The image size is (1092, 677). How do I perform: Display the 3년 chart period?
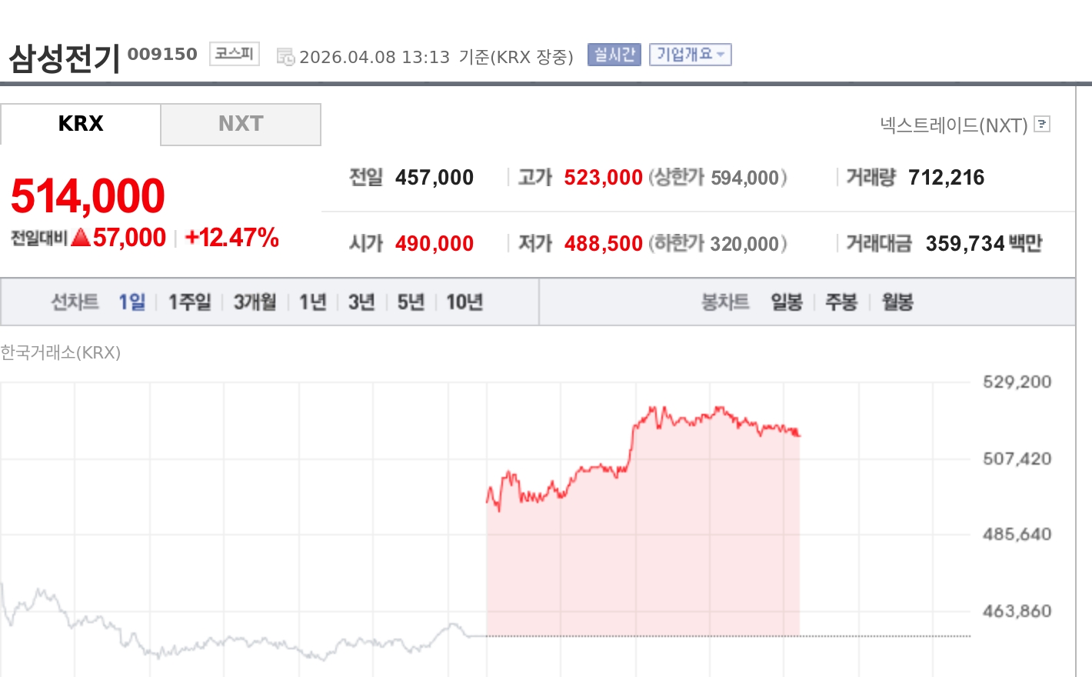click(360, 302)
